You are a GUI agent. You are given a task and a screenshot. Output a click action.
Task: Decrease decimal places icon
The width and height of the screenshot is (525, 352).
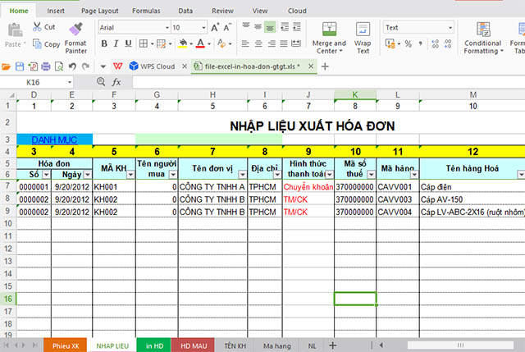click(448, 43)
